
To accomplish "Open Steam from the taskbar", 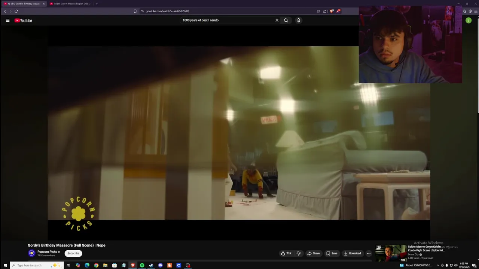I will pos(151,265).
